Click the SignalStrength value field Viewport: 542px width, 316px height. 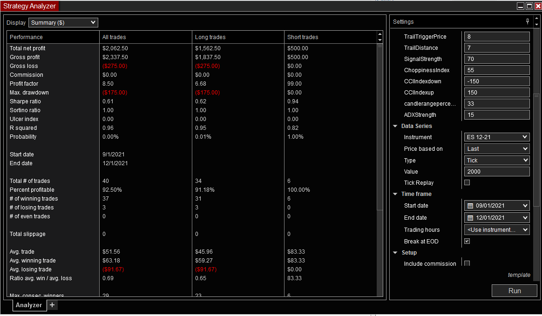(x=497, y=59)
